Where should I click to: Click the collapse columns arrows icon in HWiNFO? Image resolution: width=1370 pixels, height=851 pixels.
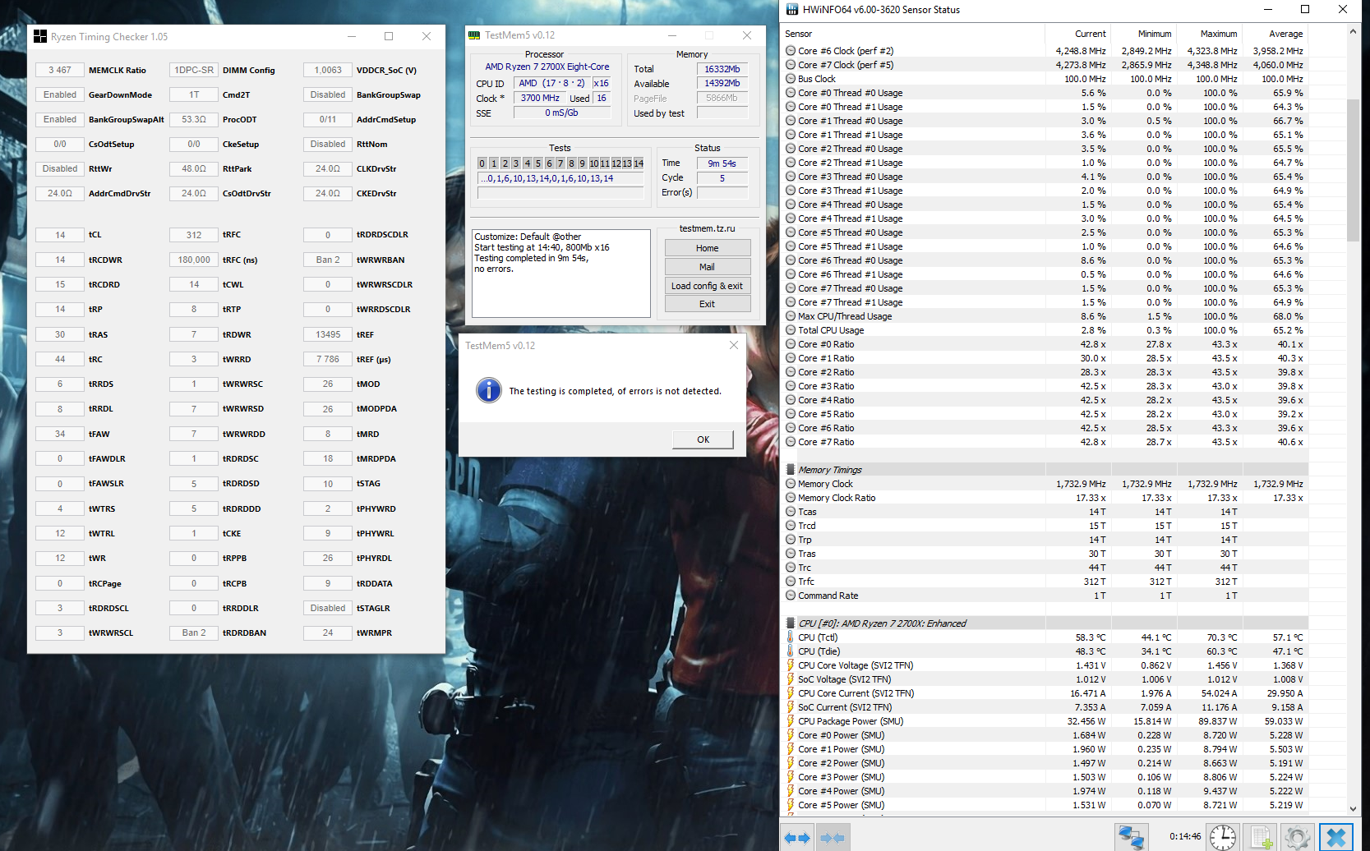pos(833,838)
